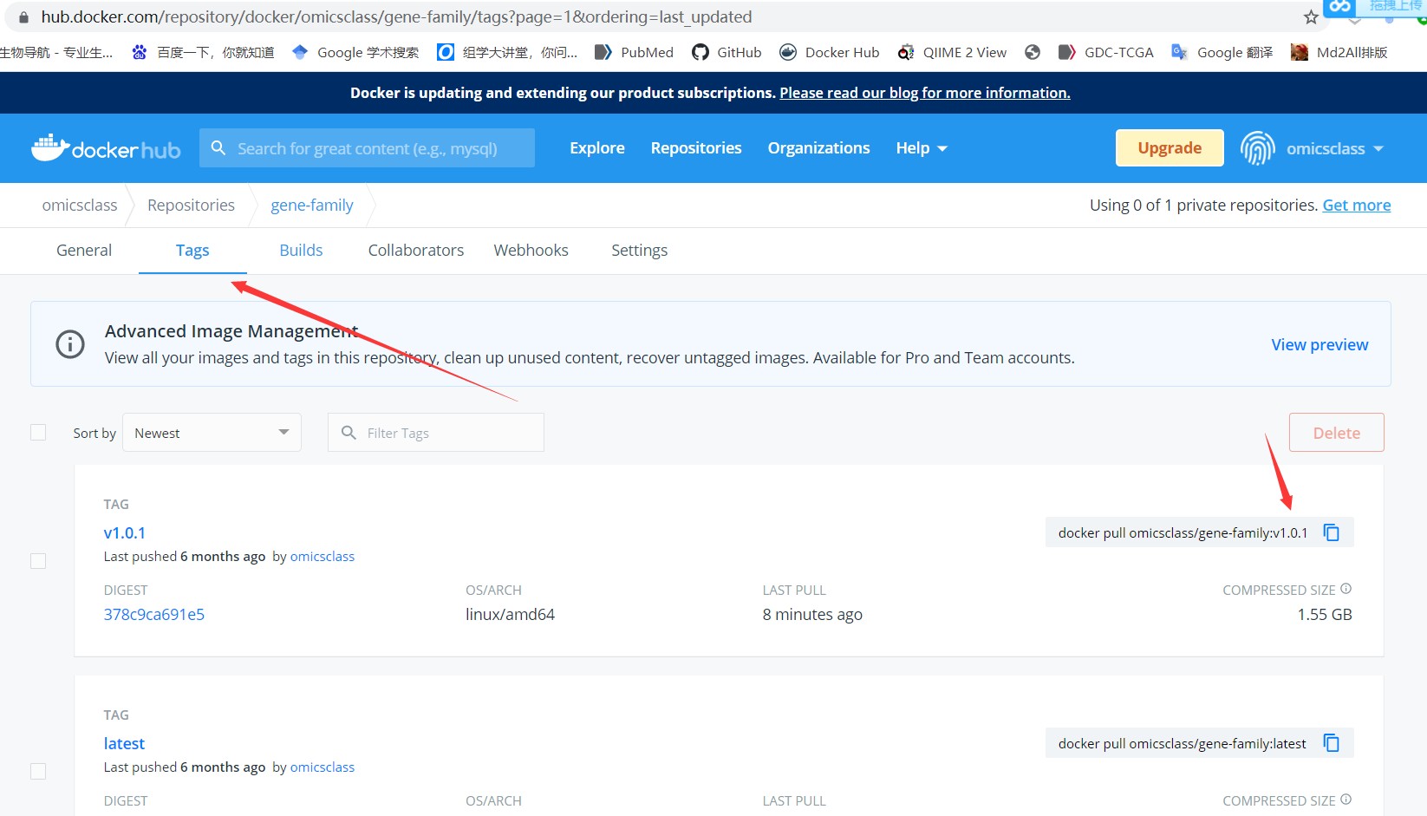The width and height of the screenshot is (1427, 816).
Task: Click the Delete button
Action: [1337, 432]
